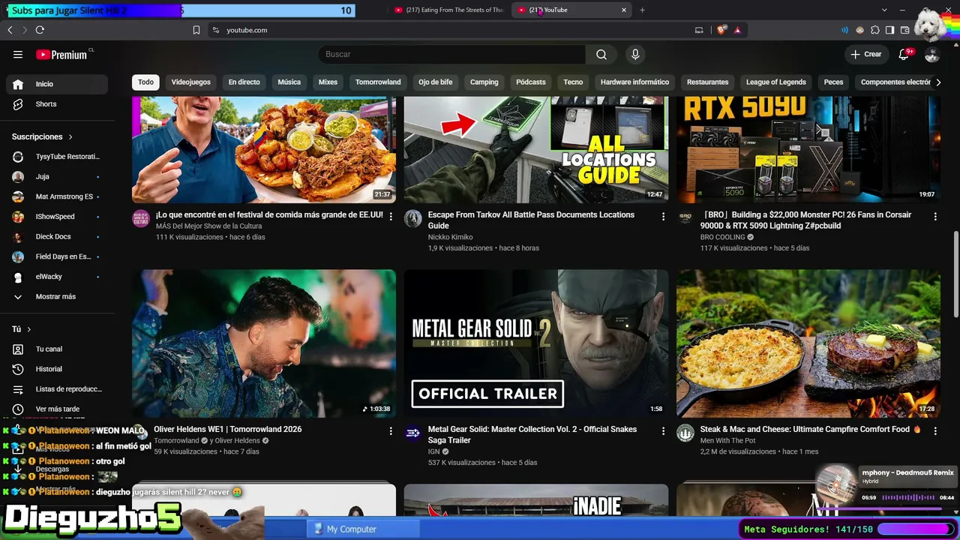Open options for the Metal Gear Solid video
Viewport: 960px width, 540px height.
coord(663,431)
